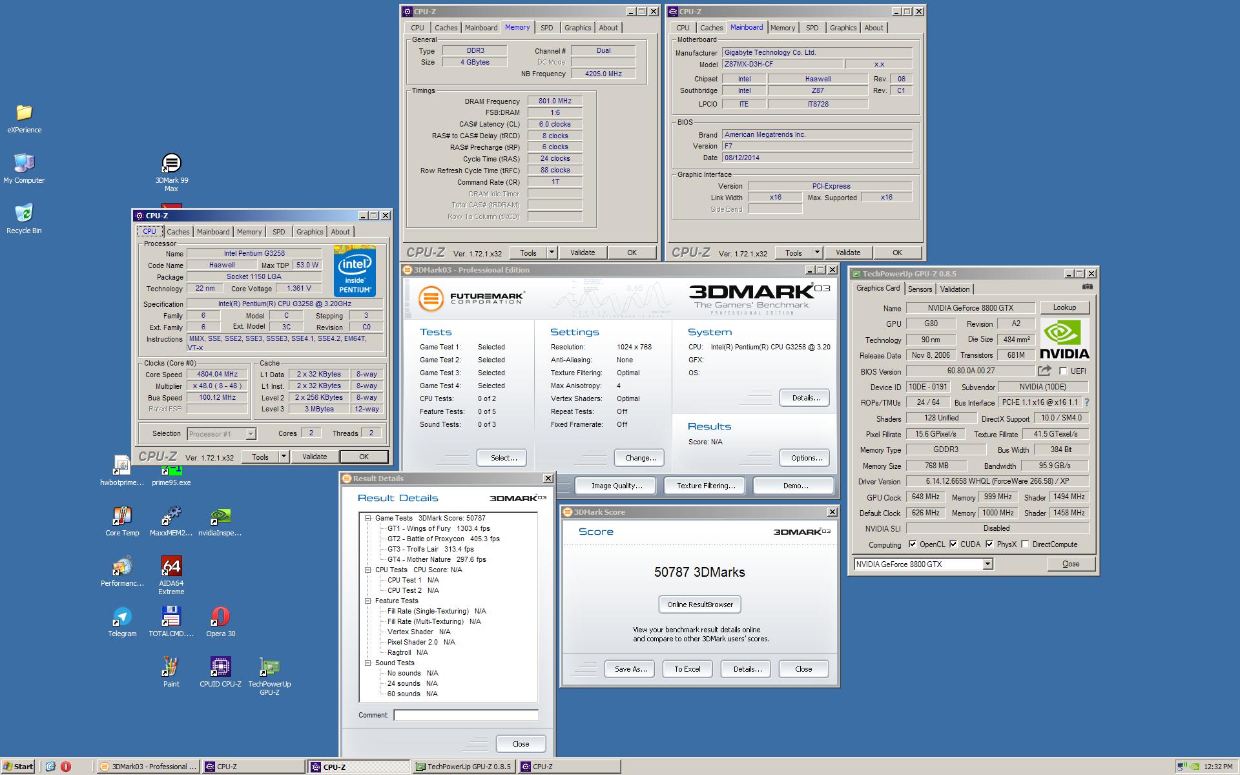Toggle CUDA checkbox in GPU-Z
This screenshot has height=775, width=1240.
[953, 544]
